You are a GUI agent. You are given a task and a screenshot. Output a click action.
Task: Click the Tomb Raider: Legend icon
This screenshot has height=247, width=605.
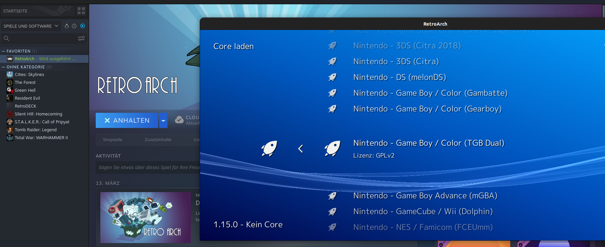tap(10, 130)
